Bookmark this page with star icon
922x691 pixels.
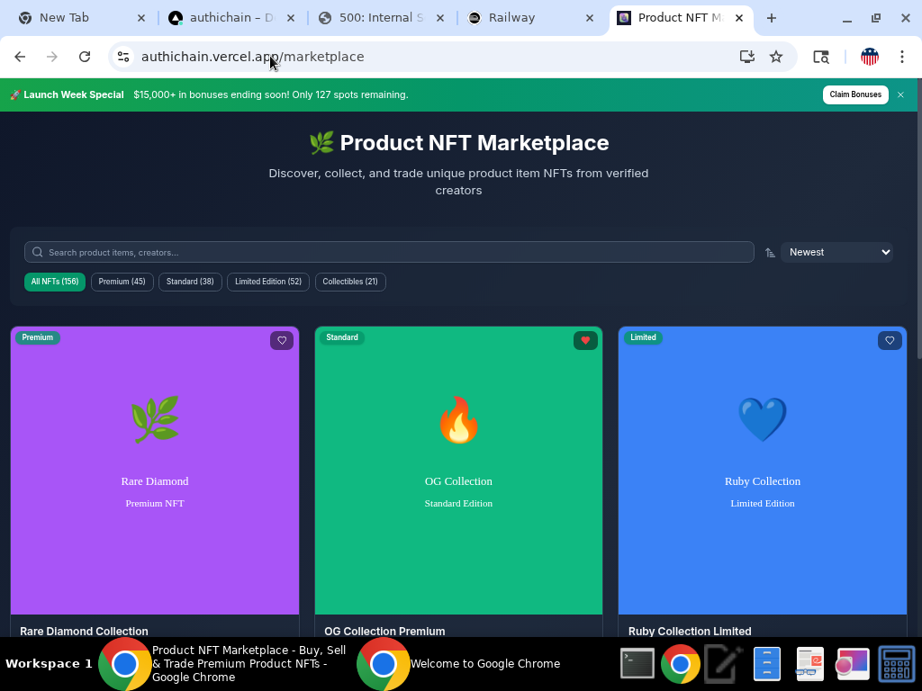[776, 57]
